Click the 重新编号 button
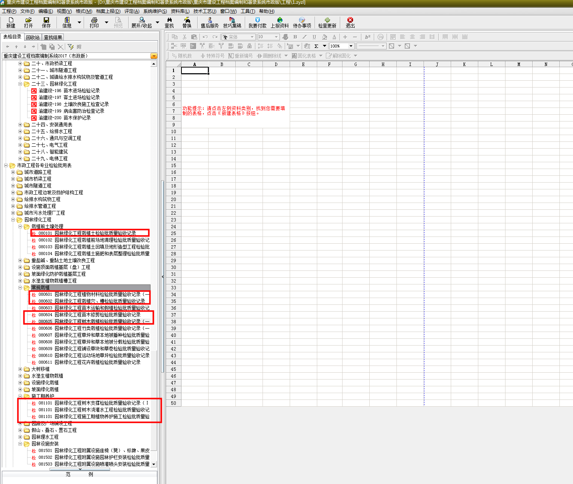This screenshot has height=484, width=573. coord(241,56)
